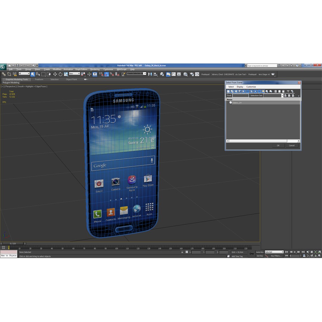Viewport: 322px width, 322px height.
Task: Activate Select and Scale tool
Action: click(66, 74)
